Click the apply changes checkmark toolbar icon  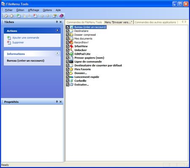tap(6, 16)
